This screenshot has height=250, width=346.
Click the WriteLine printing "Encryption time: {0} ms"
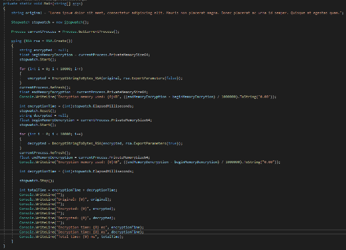[82, 227]
